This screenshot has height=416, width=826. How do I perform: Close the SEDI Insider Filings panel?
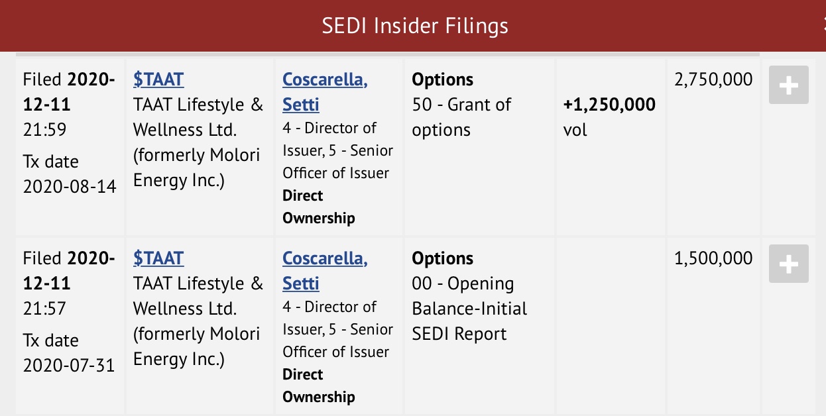point(822,26)
